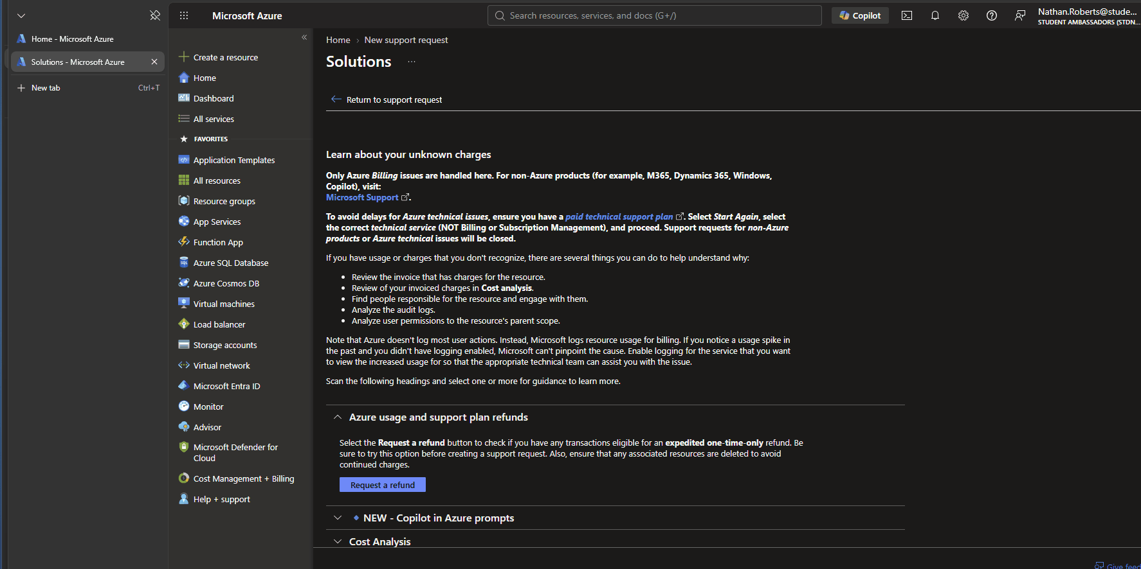Open Azure Cosmos DB in sidebar
1141x569 pixels.
point(226,283)
